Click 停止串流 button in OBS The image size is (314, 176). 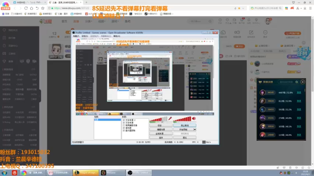pyautogui.click(x=184, y=126)
